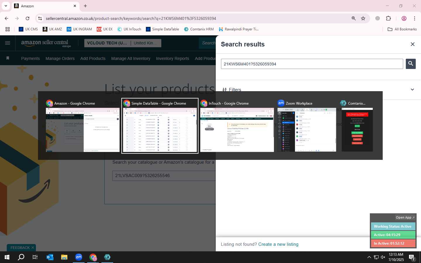The image size is (421, 263).
Task: Close the Search results panel
Action: click(413, 44)
